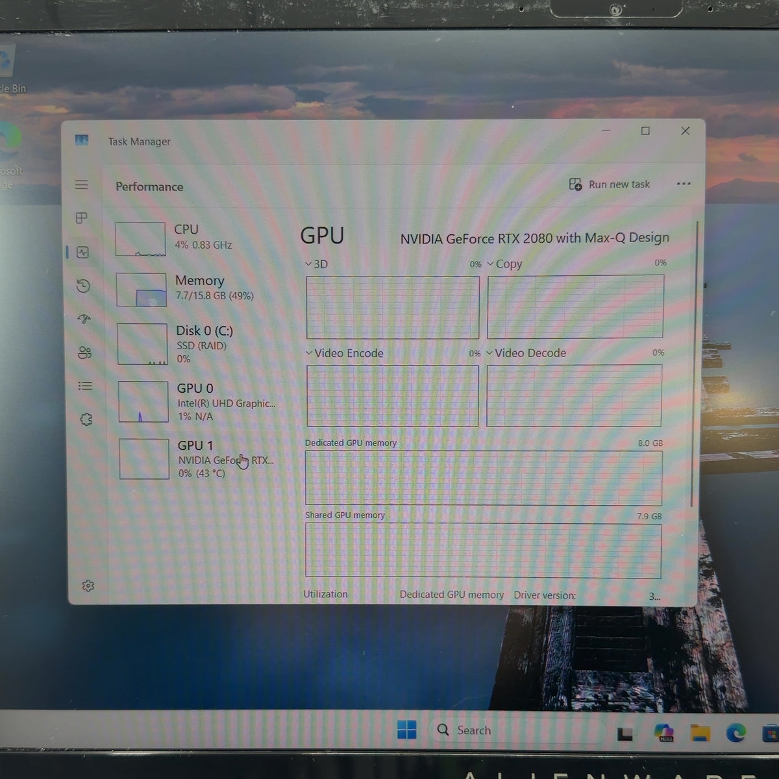Screen dimensions: 779x779
Task: Click the Memory mini graph thumbnail
Action: pos(142,290)
